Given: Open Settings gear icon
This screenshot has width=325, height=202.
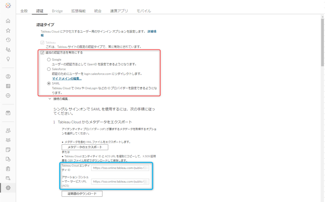Looking at the screenshot, I should 8,188.
